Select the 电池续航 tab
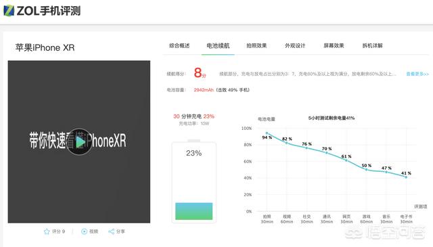The height and width of the screenshot is (247, 433). [218, 45]
